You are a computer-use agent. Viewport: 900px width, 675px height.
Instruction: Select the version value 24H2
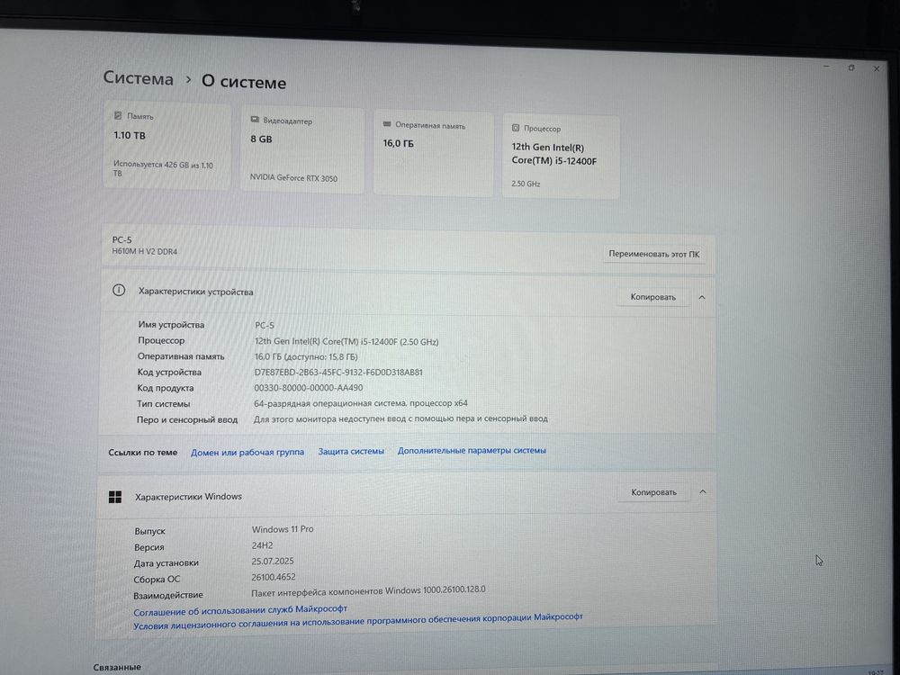coord(262,545)
